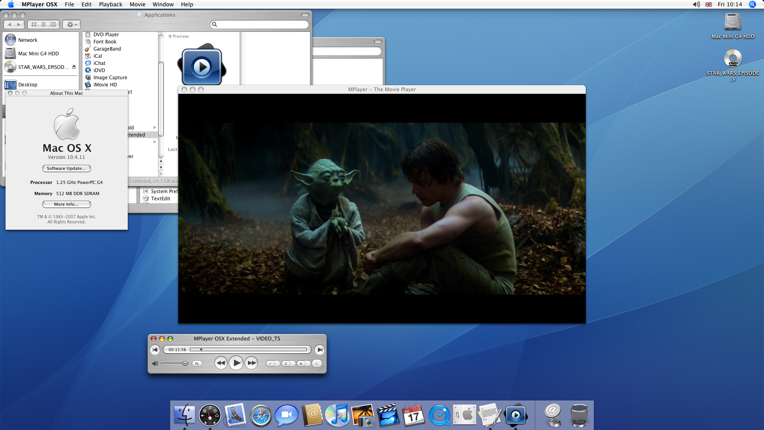Open the Playback menu
The image size is (764, 430).
coord(110,4)
